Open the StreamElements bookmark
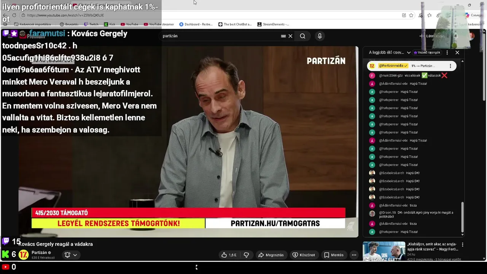The image size is (487, 274). (x=273, y=24)
